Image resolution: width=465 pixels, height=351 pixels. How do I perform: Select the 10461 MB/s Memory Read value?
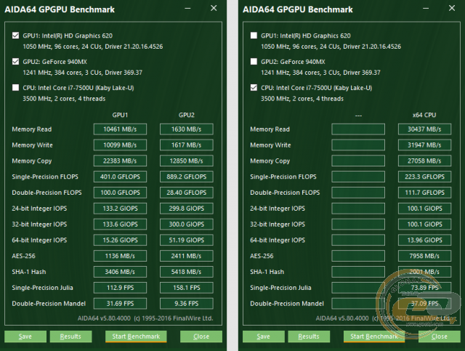(x=120, y=129)
